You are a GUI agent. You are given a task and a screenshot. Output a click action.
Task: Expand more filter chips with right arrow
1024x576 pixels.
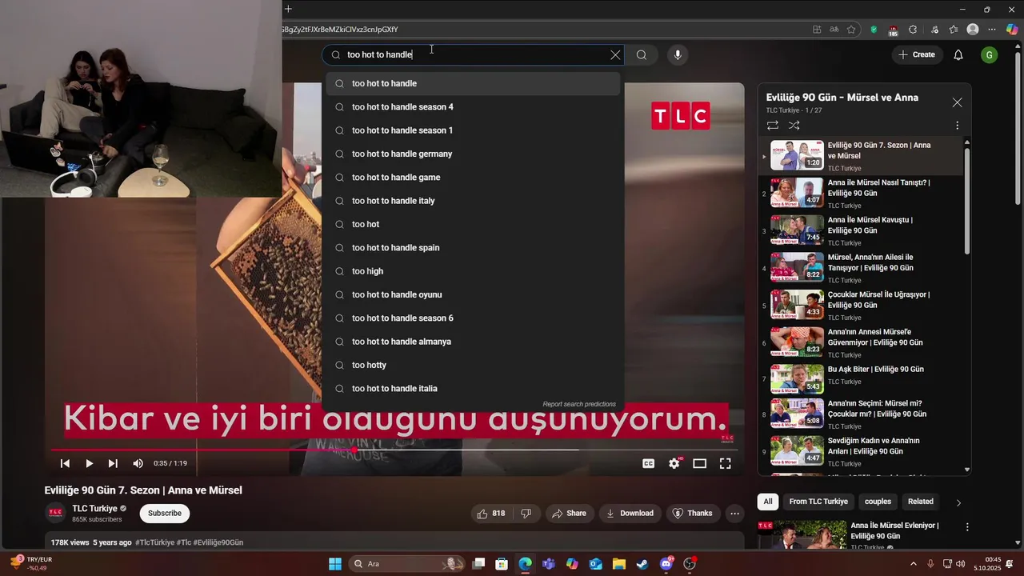(958, 502)
